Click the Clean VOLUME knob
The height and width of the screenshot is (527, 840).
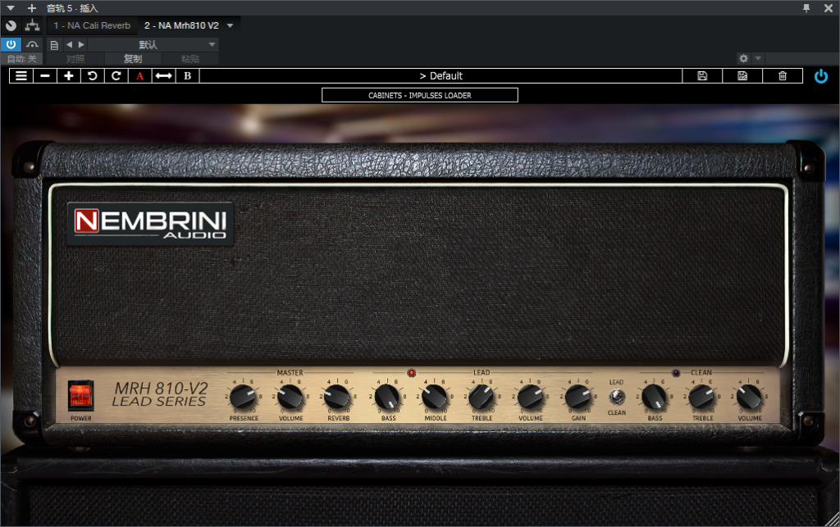tap(749, 397)
